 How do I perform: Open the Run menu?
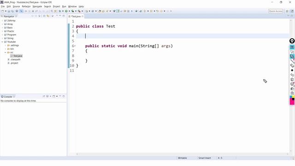click(x=64, y=6)
